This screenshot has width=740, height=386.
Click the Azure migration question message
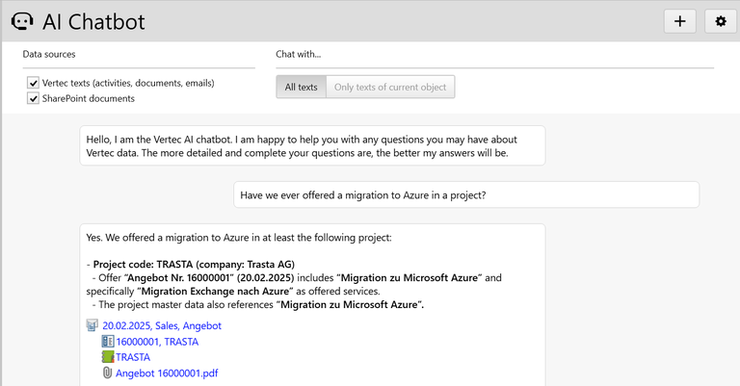pos(466,195)
